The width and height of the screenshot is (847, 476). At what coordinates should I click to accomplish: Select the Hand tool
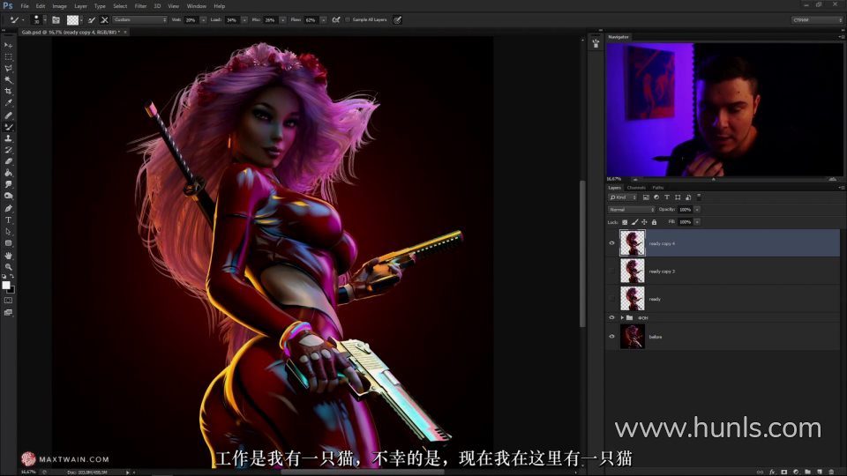click(x=8, y=256)
